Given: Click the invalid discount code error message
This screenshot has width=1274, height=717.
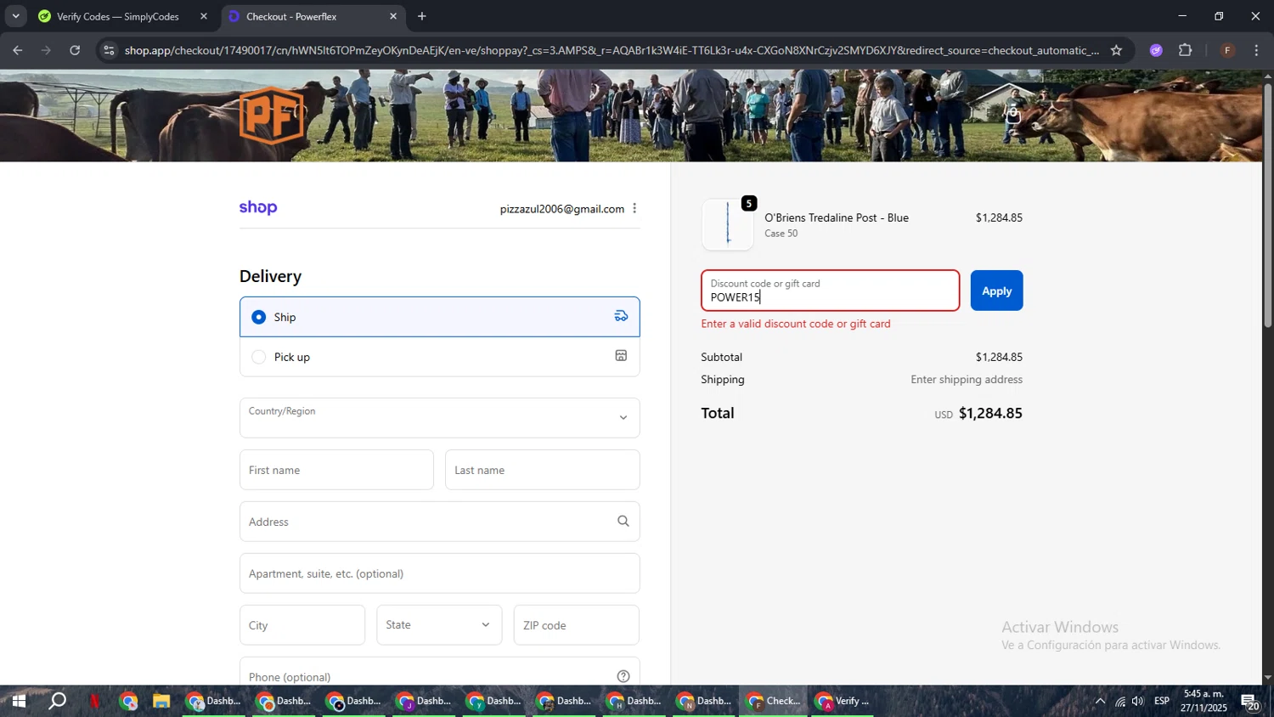Looking at the screenshot, I should [x=796, y=324].
